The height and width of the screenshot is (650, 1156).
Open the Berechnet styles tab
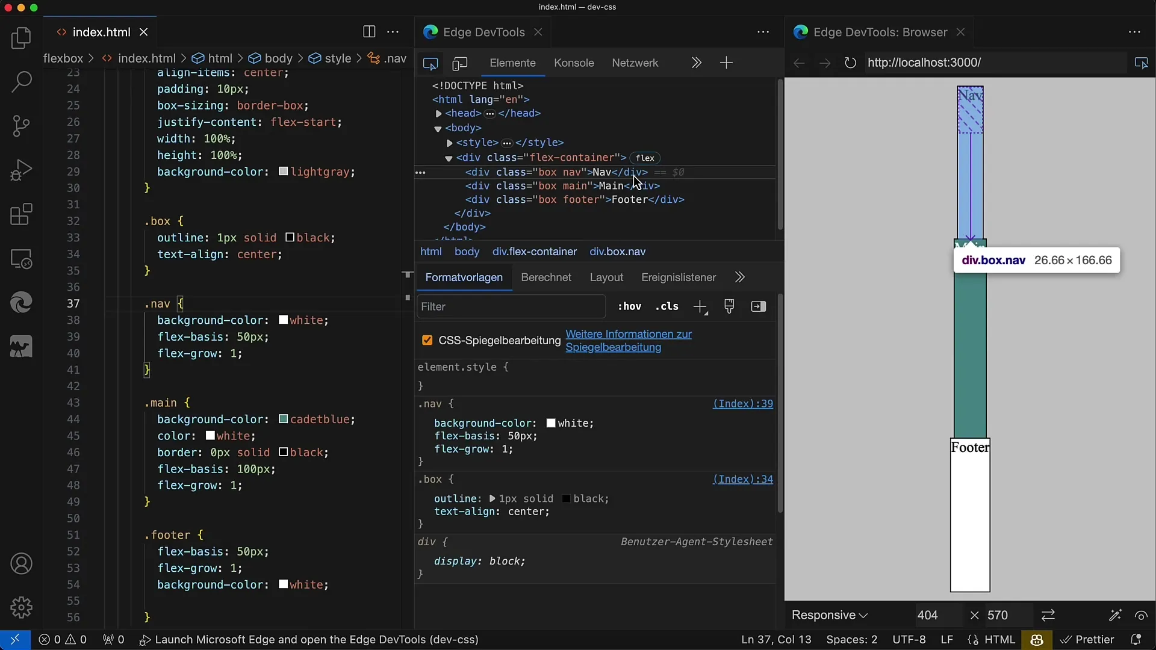tap(546, 277)
